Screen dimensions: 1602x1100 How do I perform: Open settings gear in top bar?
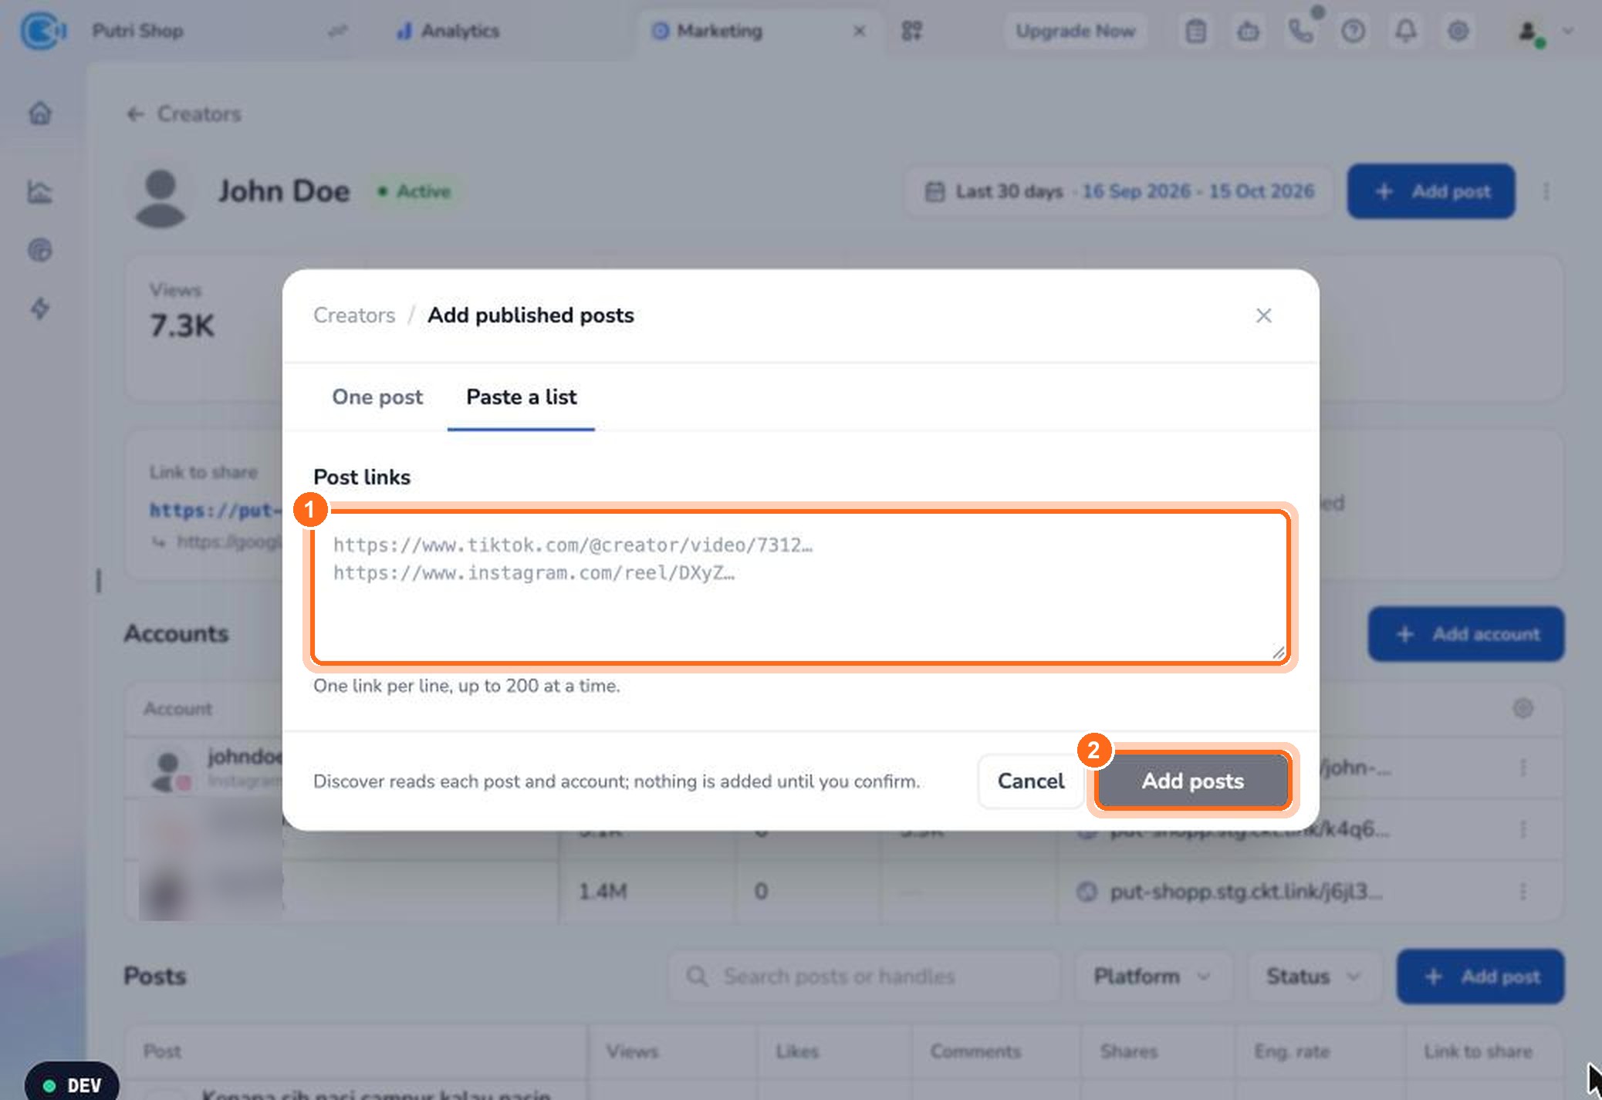[1458, 31]
